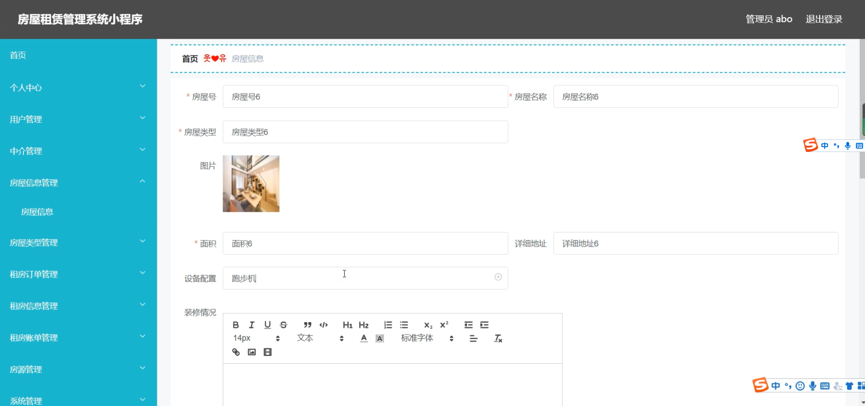This screenshot has width=865, height=406.
Task: Click the 房屋租赁管理系统小程序 header title
Action: tap(80, 19)
